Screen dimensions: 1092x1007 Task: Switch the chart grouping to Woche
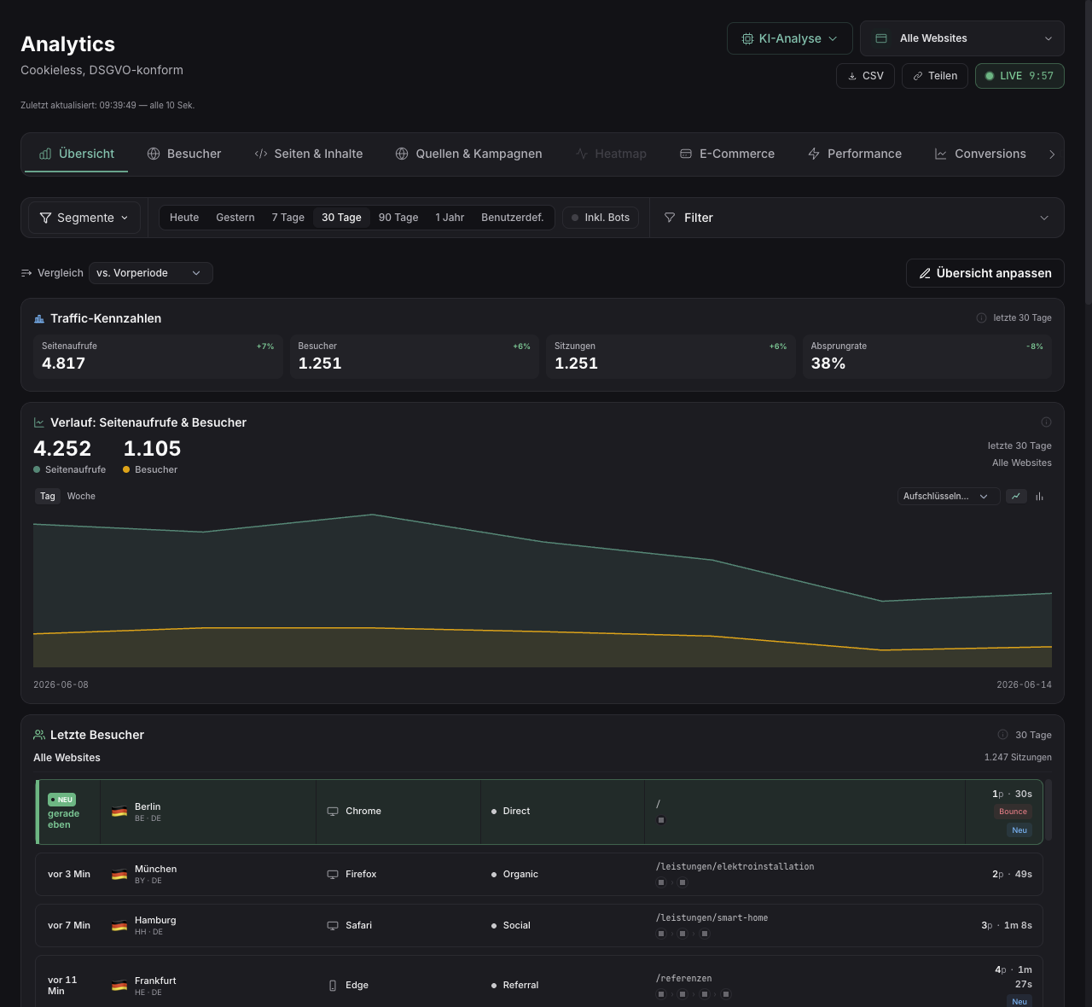tap(81, 496)
